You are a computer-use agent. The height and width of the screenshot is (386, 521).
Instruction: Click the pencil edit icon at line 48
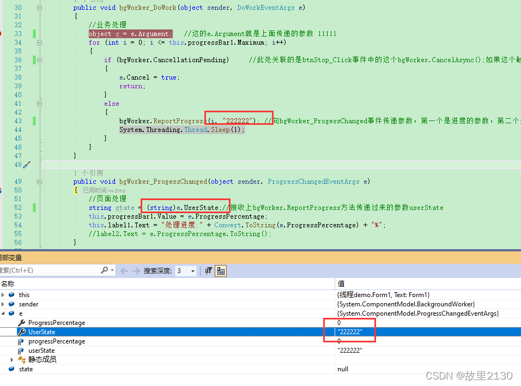point(27,164)
